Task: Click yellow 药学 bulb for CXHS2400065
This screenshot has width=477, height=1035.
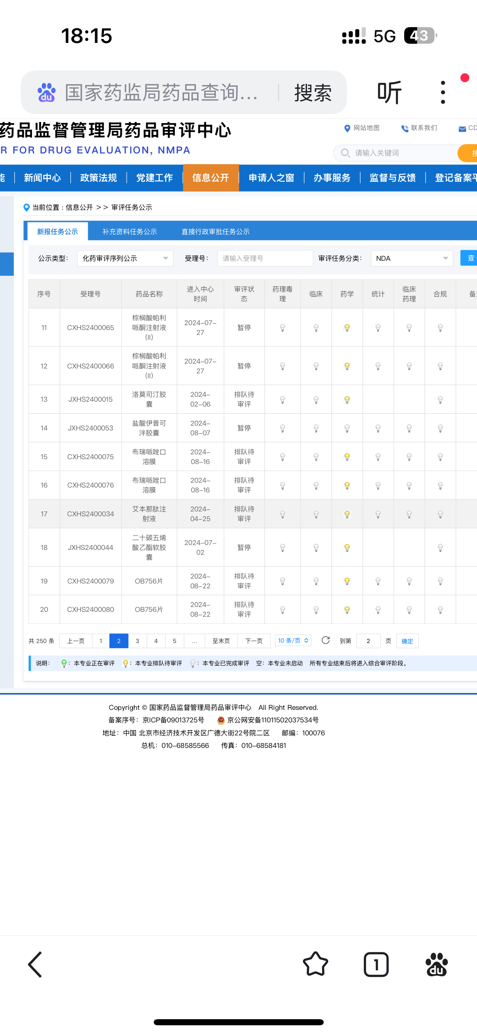Action: pos(347,328)
